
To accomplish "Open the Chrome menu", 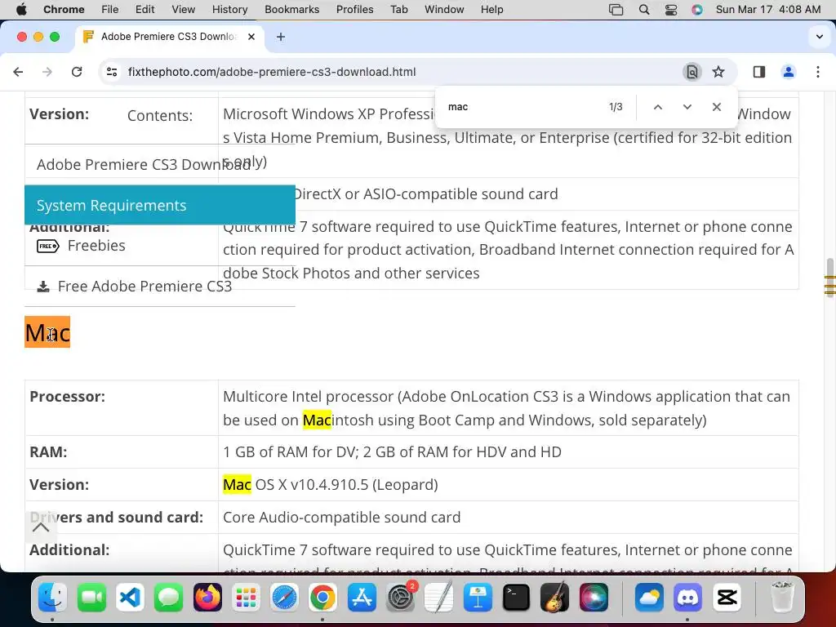I will [x=64, y=10].
